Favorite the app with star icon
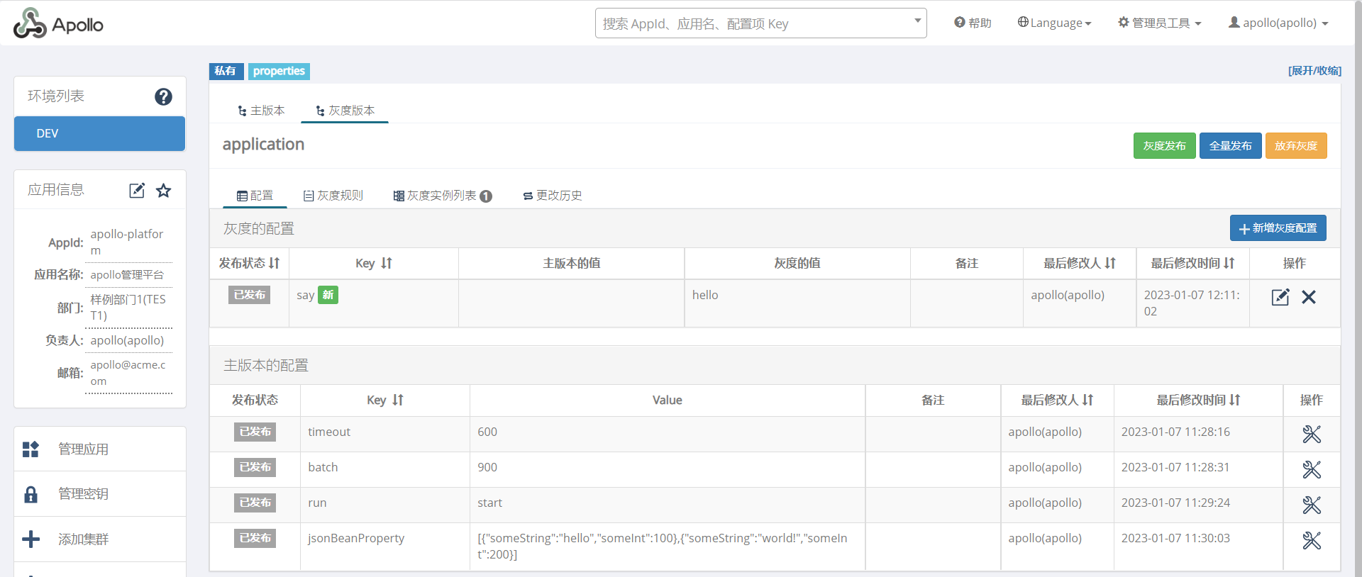Image resolution: width=1362 pixels, height=577 pixels. coord(164,190)
